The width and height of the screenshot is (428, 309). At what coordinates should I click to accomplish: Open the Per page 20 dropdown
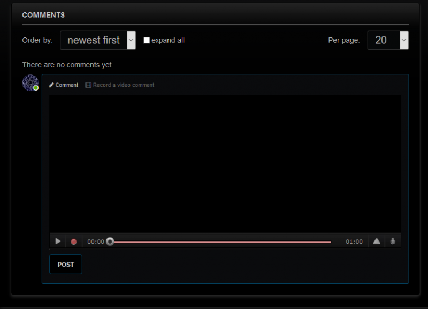(388, 40)
